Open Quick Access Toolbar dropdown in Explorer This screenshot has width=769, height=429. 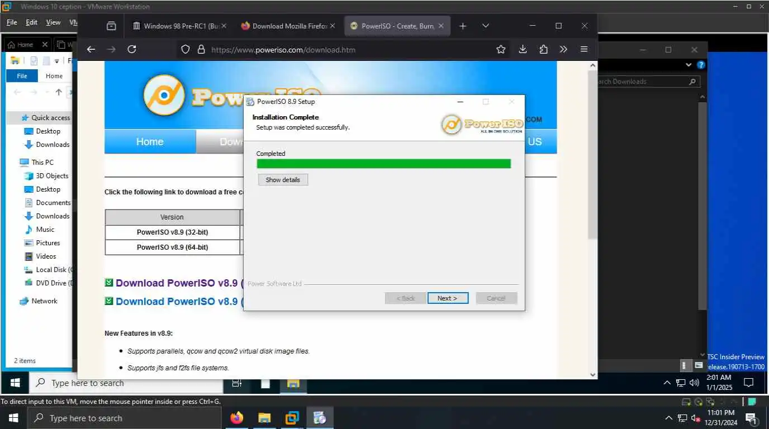coord(56,61)
